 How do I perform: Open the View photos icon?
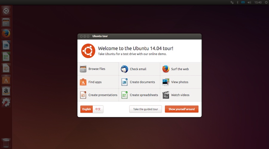pyautogui.click(x=166, y=82)
